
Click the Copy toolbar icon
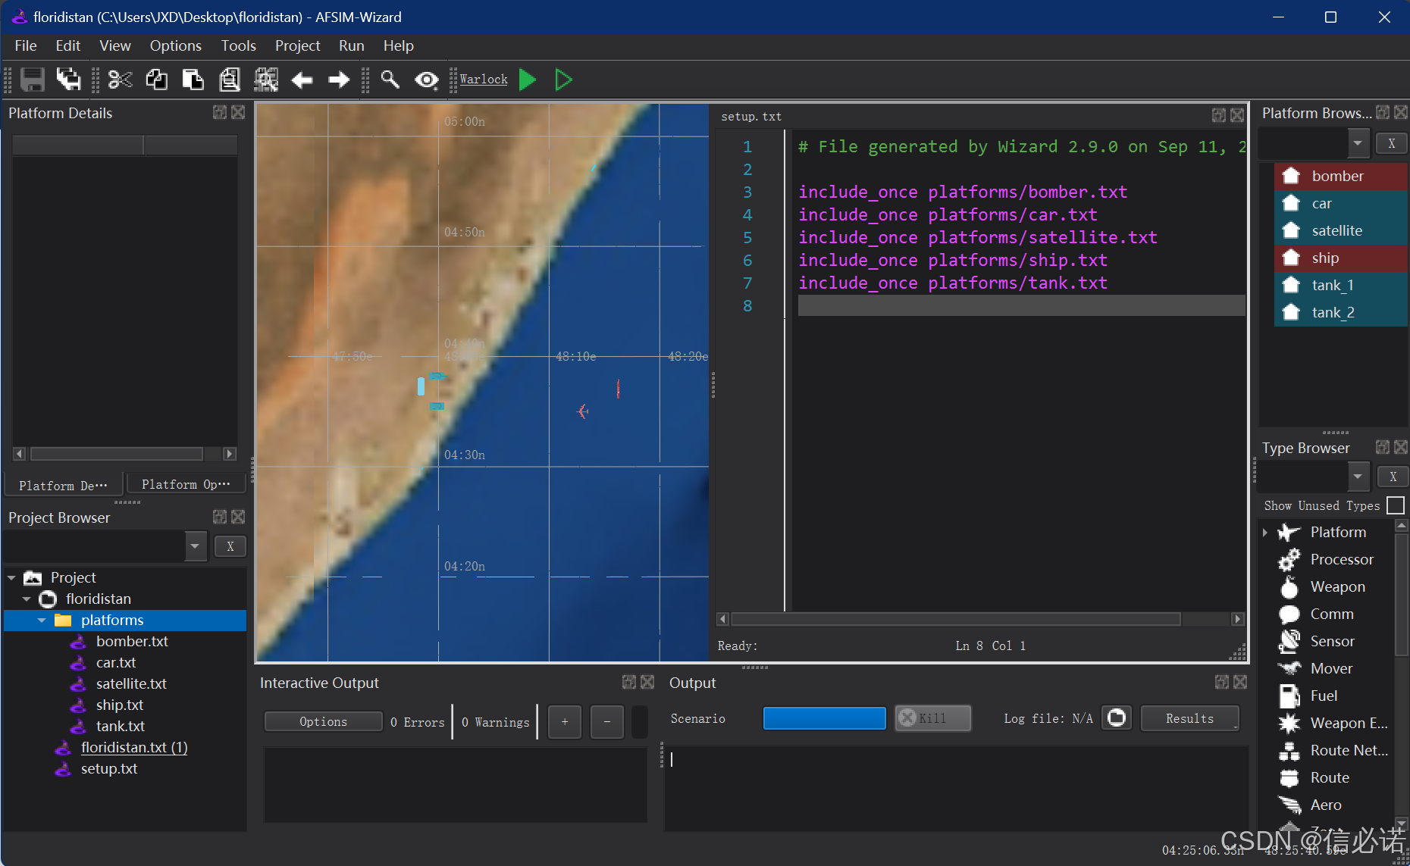click(156, 80)
